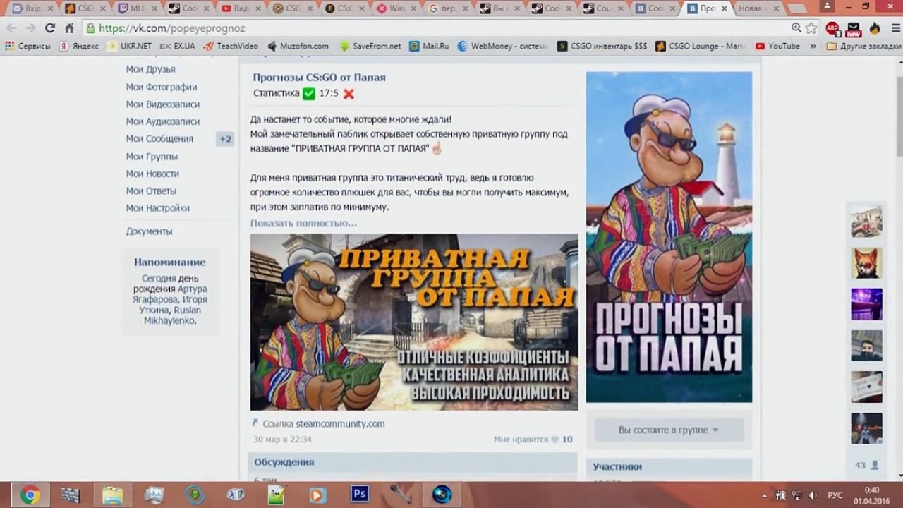Screen dimensions: 903x508
Task: Open the TeachVideo bookmark
Action: [231, 46]
